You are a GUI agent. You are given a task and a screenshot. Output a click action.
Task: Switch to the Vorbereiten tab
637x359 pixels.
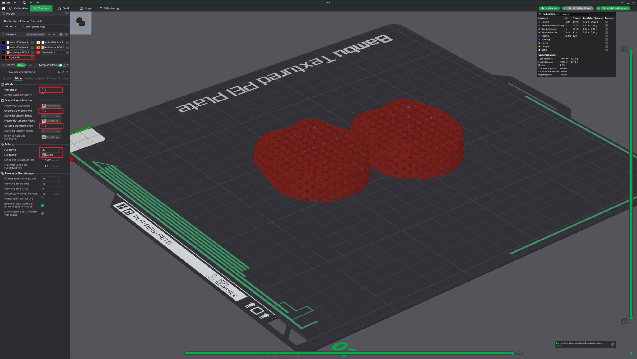click(x=19, y=8)
